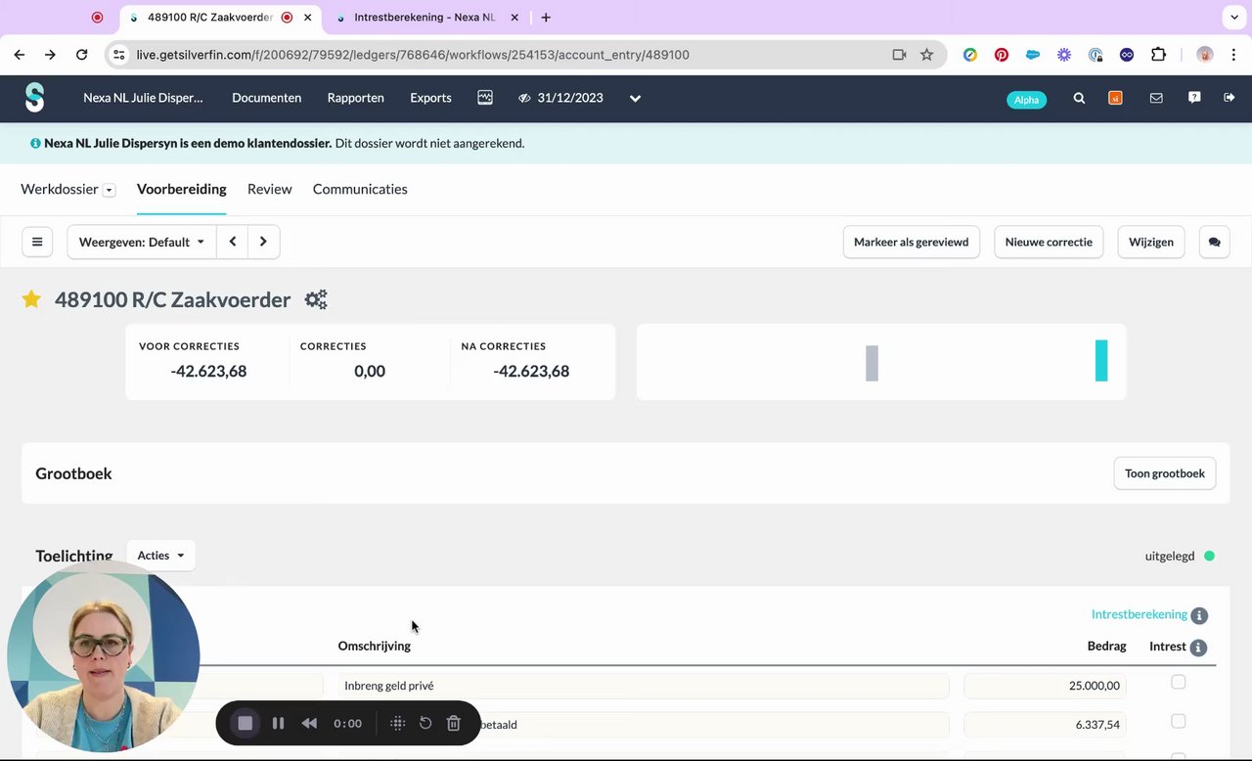
Task: Click the info icon next to Intrestberekening
Action: 1200,615
